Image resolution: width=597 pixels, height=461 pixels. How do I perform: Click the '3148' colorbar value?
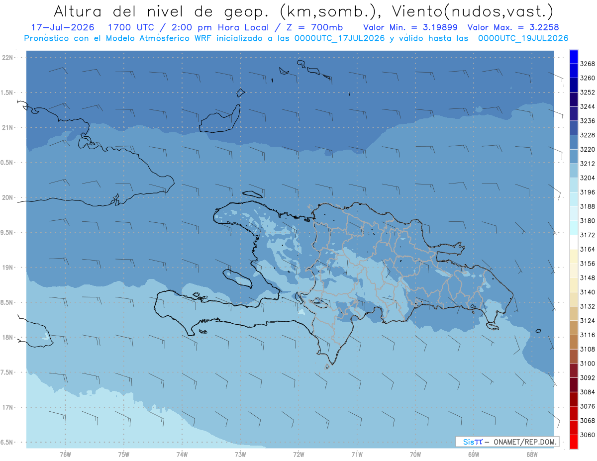point(588,278)
